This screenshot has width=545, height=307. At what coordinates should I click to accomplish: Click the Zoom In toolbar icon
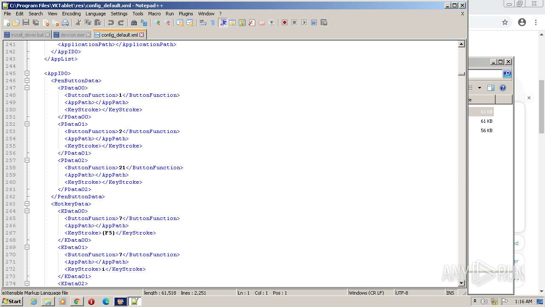[157, 23]
